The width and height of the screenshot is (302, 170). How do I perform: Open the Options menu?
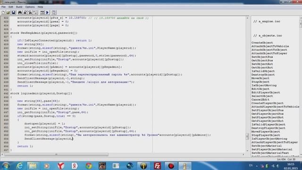[30, 7]
